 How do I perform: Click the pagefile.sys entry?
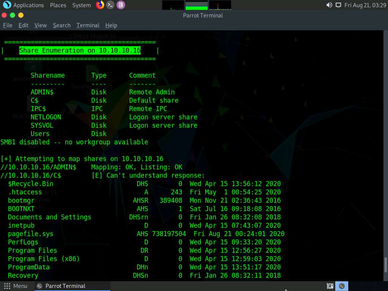tap(31, 234)
